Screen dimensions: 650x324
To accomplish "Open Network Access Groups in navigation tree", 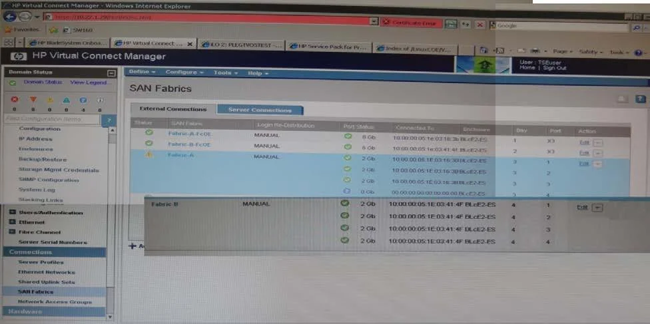I will [55, 302].
